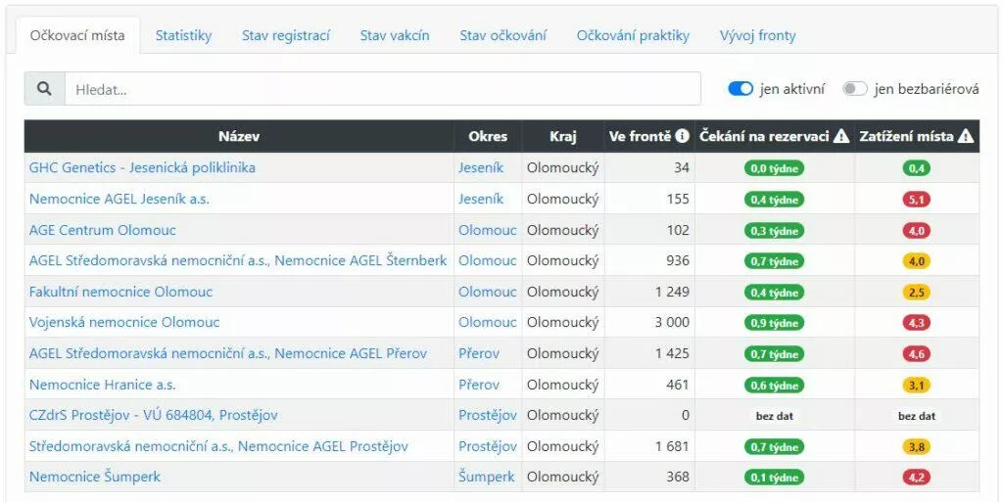Open the Očkování praktiky tab

(x=633, y=36)
